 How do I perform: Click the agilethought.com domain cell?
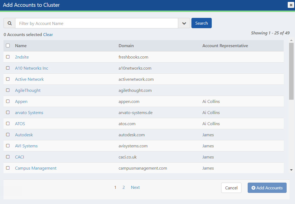[135, 90]
